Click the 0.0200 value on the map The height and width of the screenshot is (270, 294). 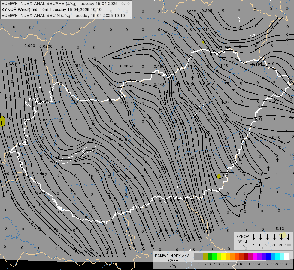[x=46, y=46]
